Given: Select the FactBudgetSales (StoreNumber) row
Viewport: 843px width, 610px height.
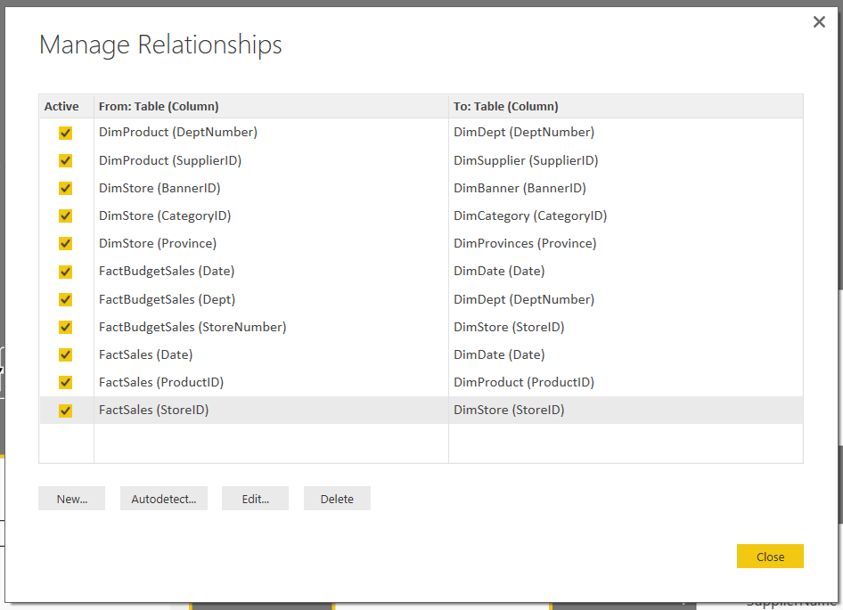Looking at the screenshot, I should tap(192, 327).
